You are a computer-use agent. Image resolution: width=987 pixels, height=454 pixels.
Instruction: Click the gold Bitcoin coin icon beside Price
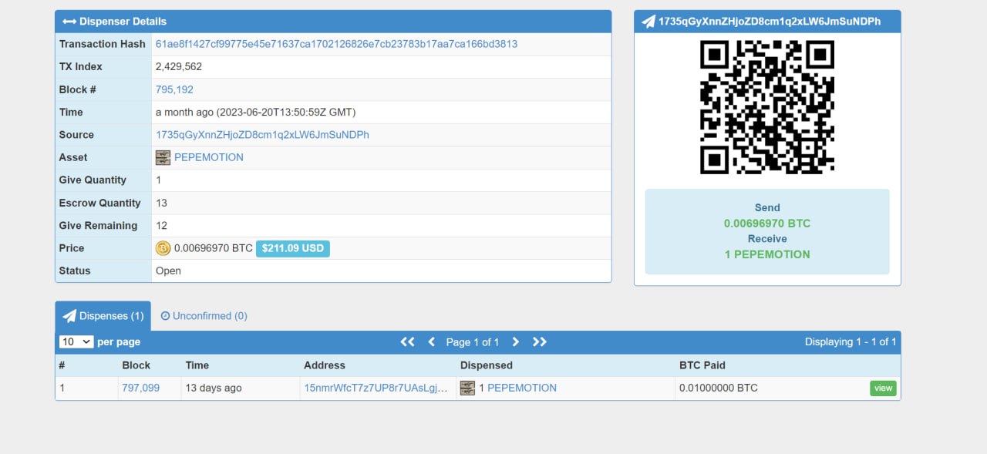pos(163,248)
